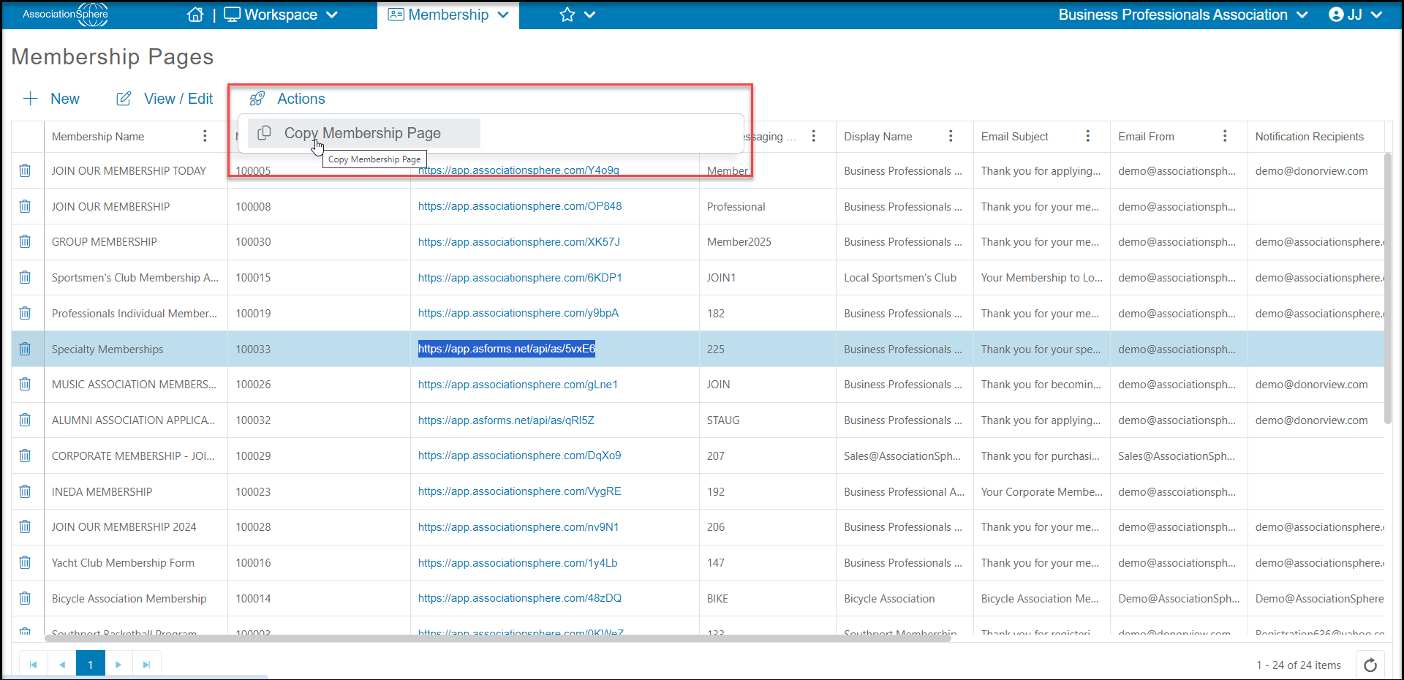Image resolution: width=1404 pixels, height=680 pixels.
Task: Go to previous page arrow
Action: 62,665
